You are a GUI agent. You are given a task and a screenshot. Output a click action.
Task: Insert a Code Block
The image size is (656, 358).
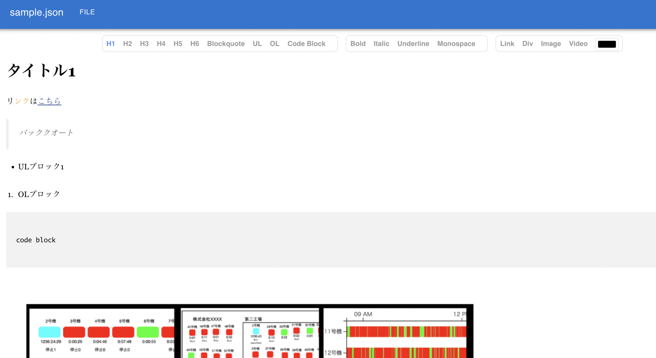[x=306, y=44]
